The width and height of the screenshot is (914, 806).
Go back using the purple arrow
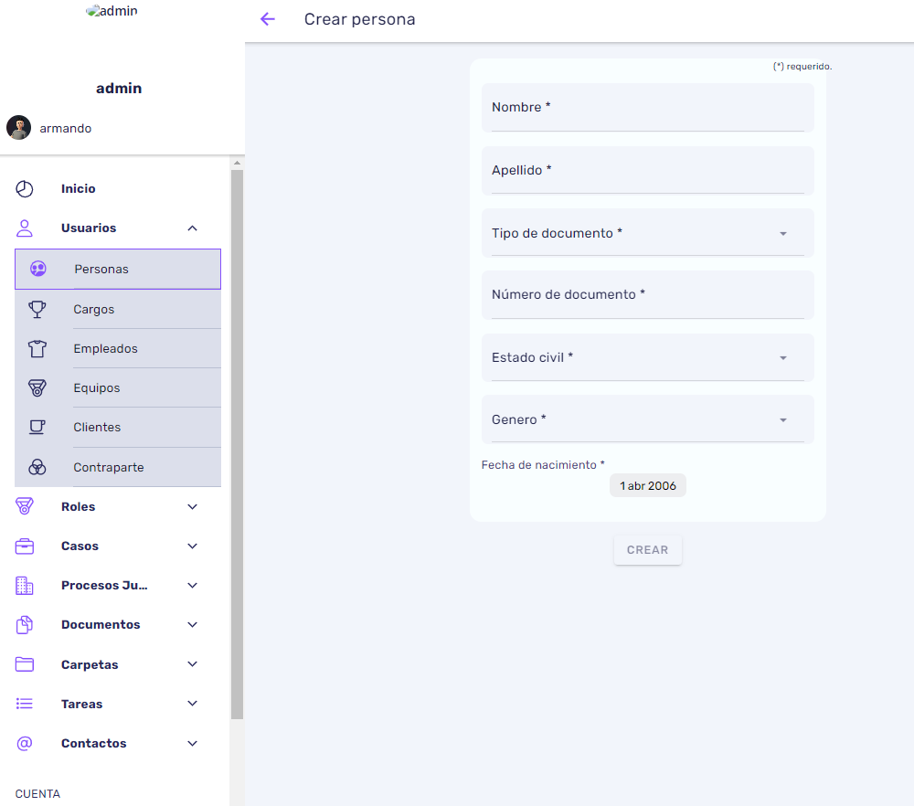(x=268, y=19)
